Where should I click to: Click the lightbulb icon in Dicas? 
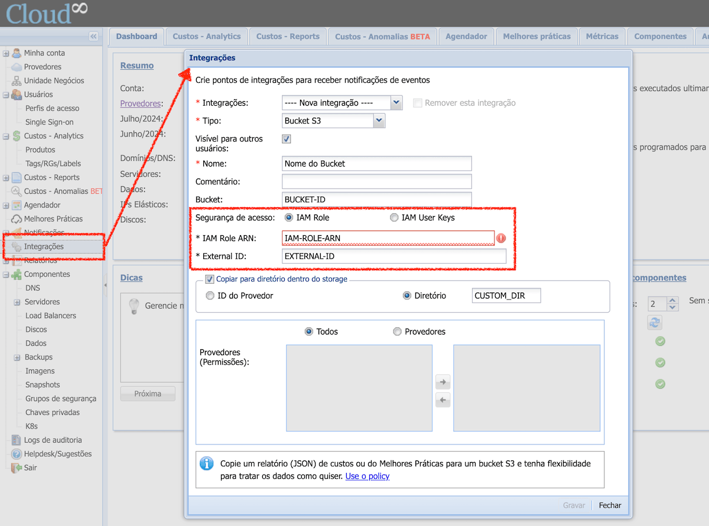coord(134,306)
